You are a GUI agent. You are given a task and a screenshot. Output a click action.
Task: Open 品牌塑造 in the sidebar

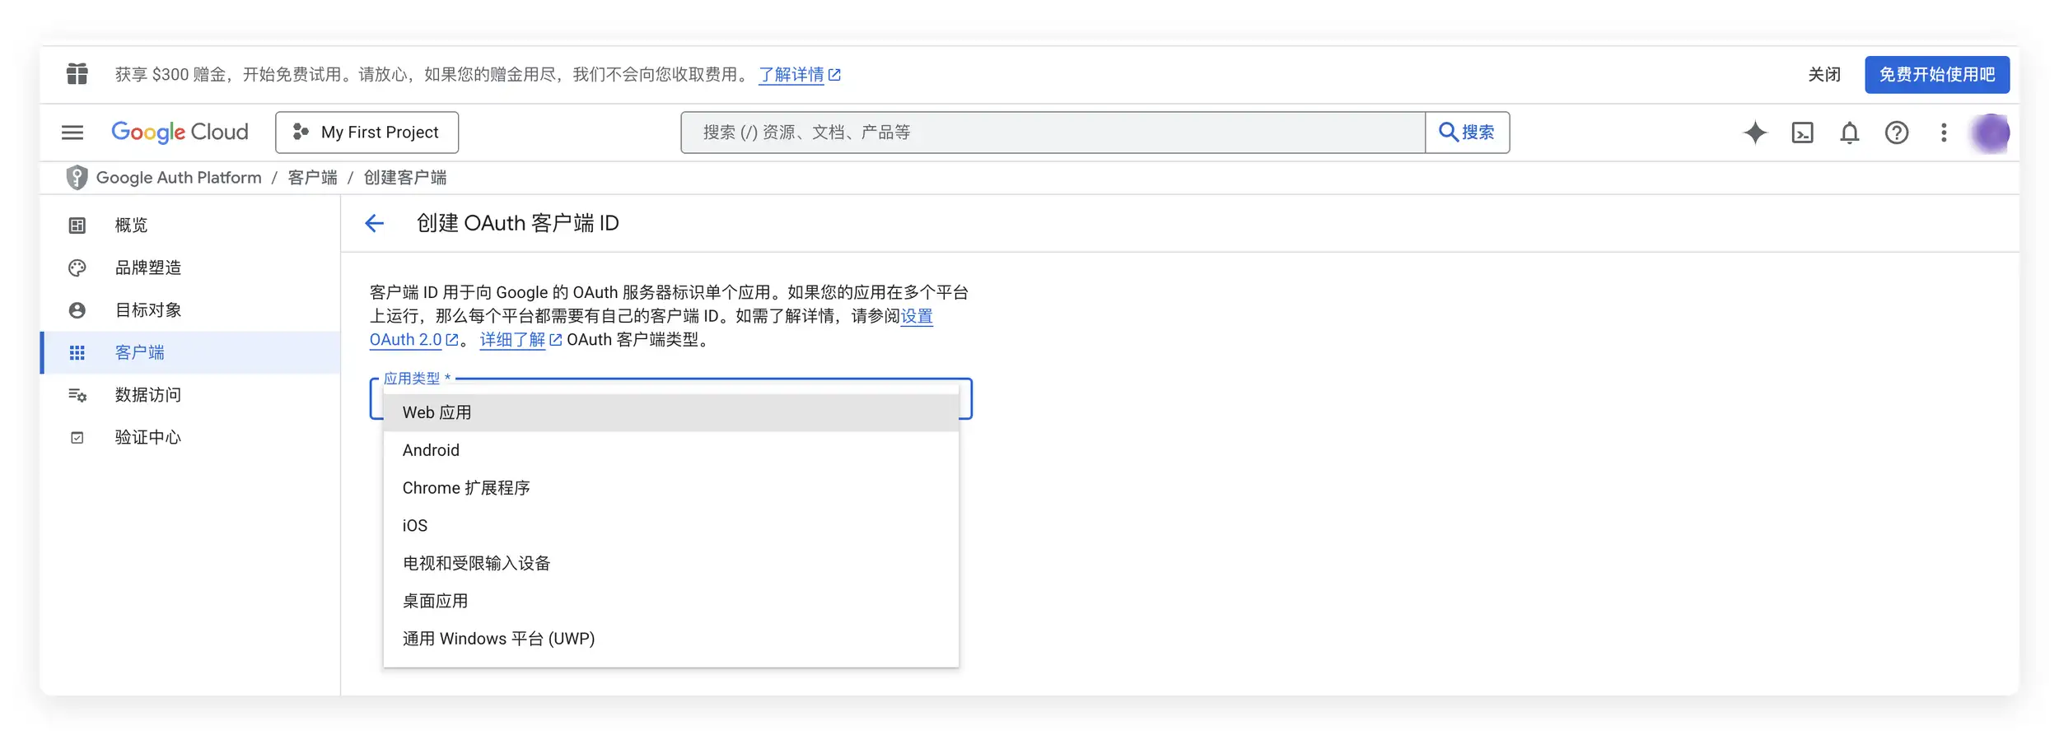pos(190,267)
